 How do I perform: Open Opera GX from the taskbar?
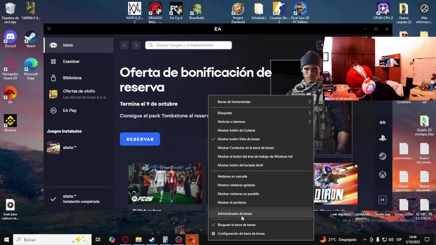pyautogui.click(x=125, y=240)
